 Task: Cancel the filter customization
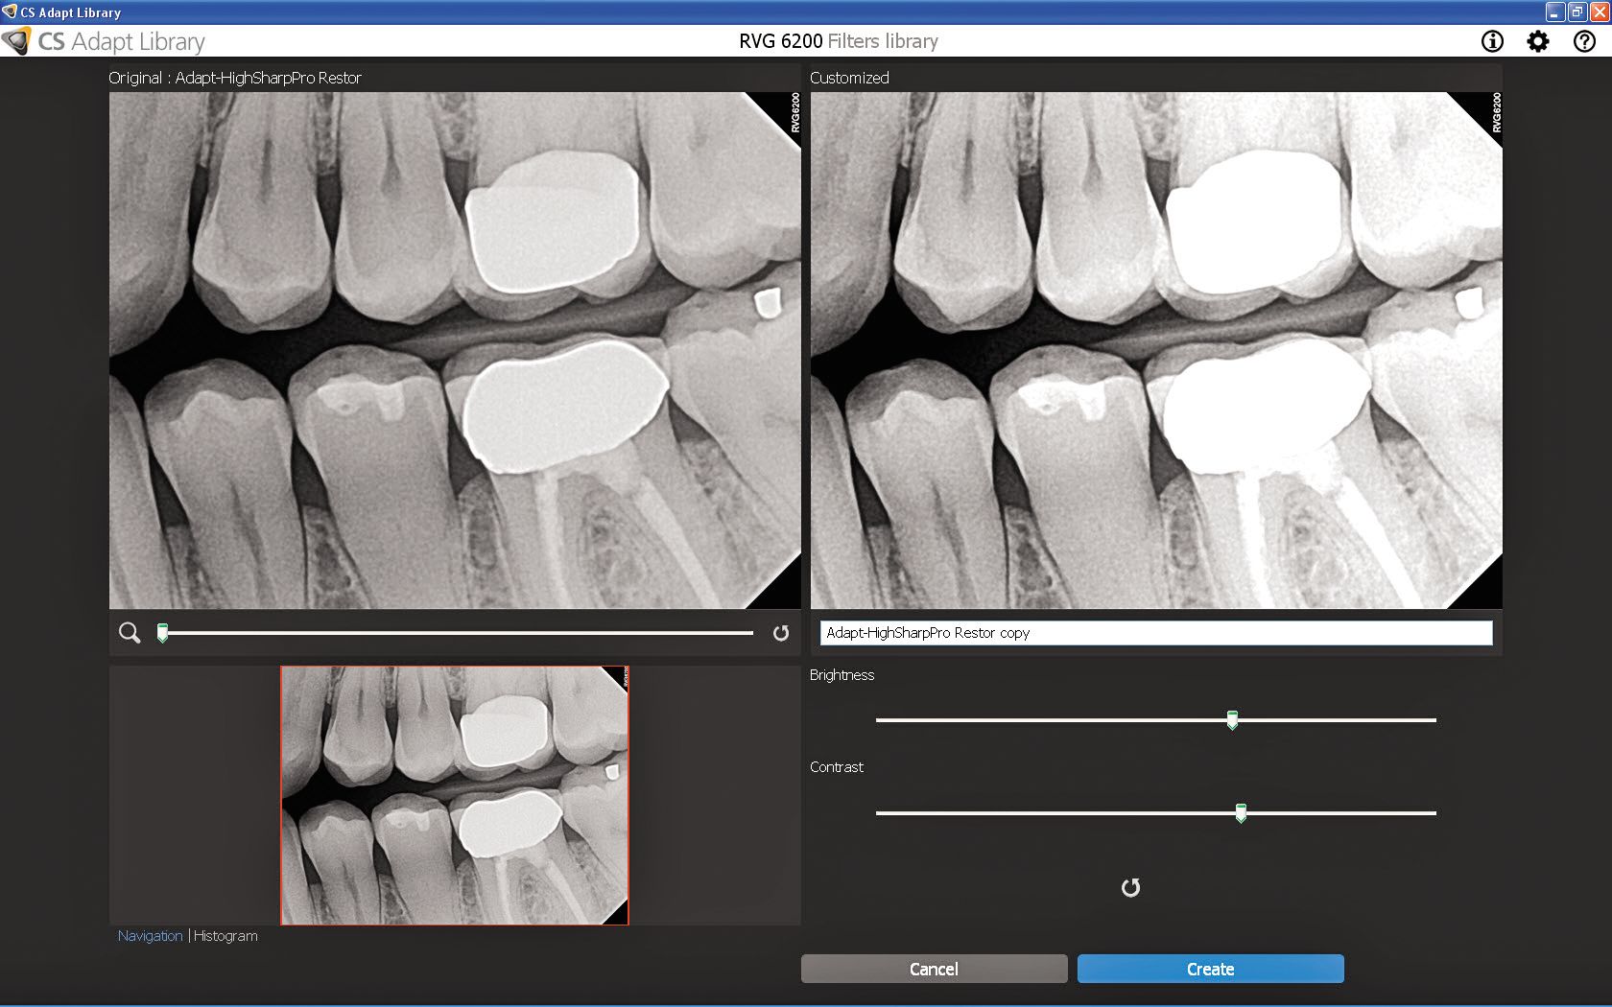934,969
